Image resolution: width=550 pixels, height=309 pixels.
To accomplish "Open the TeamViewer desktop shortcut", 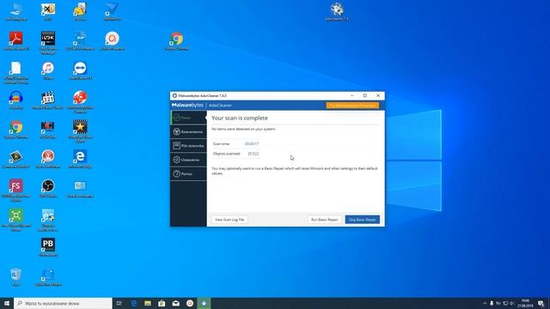I will click(x=80, y=70).
